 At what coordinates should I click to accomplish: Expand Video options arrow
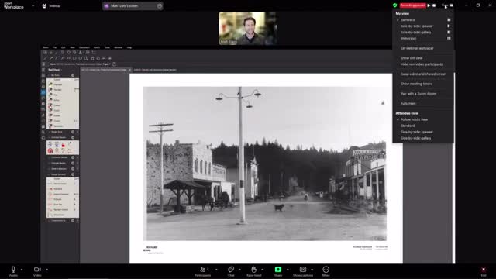[x=46, y=270]
